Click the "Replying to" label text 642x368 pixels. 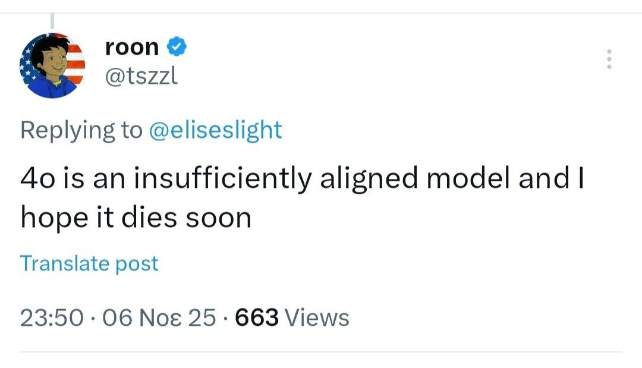81,130
